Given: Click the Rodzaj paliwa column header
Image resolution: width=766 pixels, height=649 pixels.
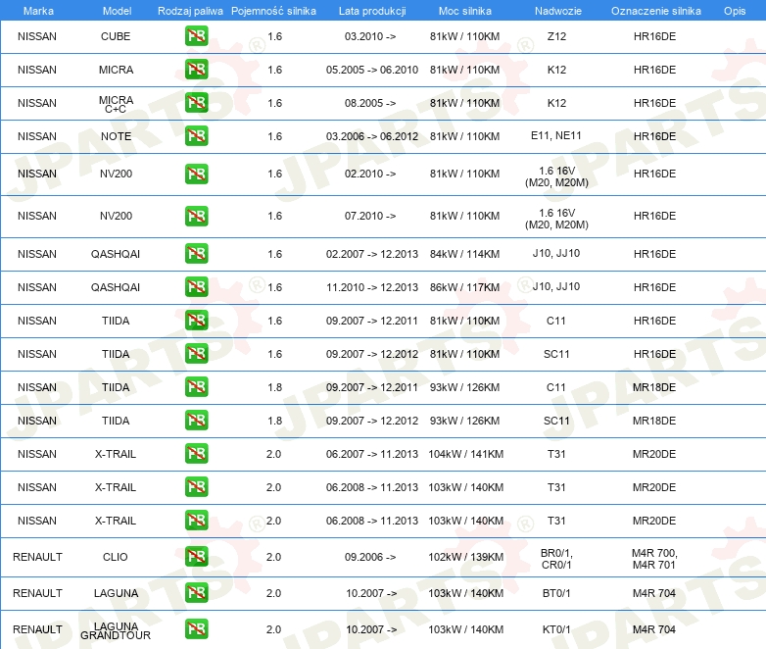Looking at the screenshot, I should pos(190,11).
